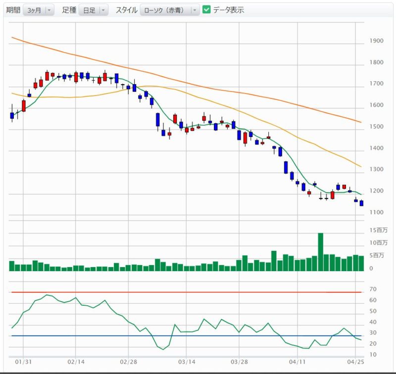396x374 pixels.
Task: Expand the 足種 dropdown set to 日足
Action: tap(93, 10)
